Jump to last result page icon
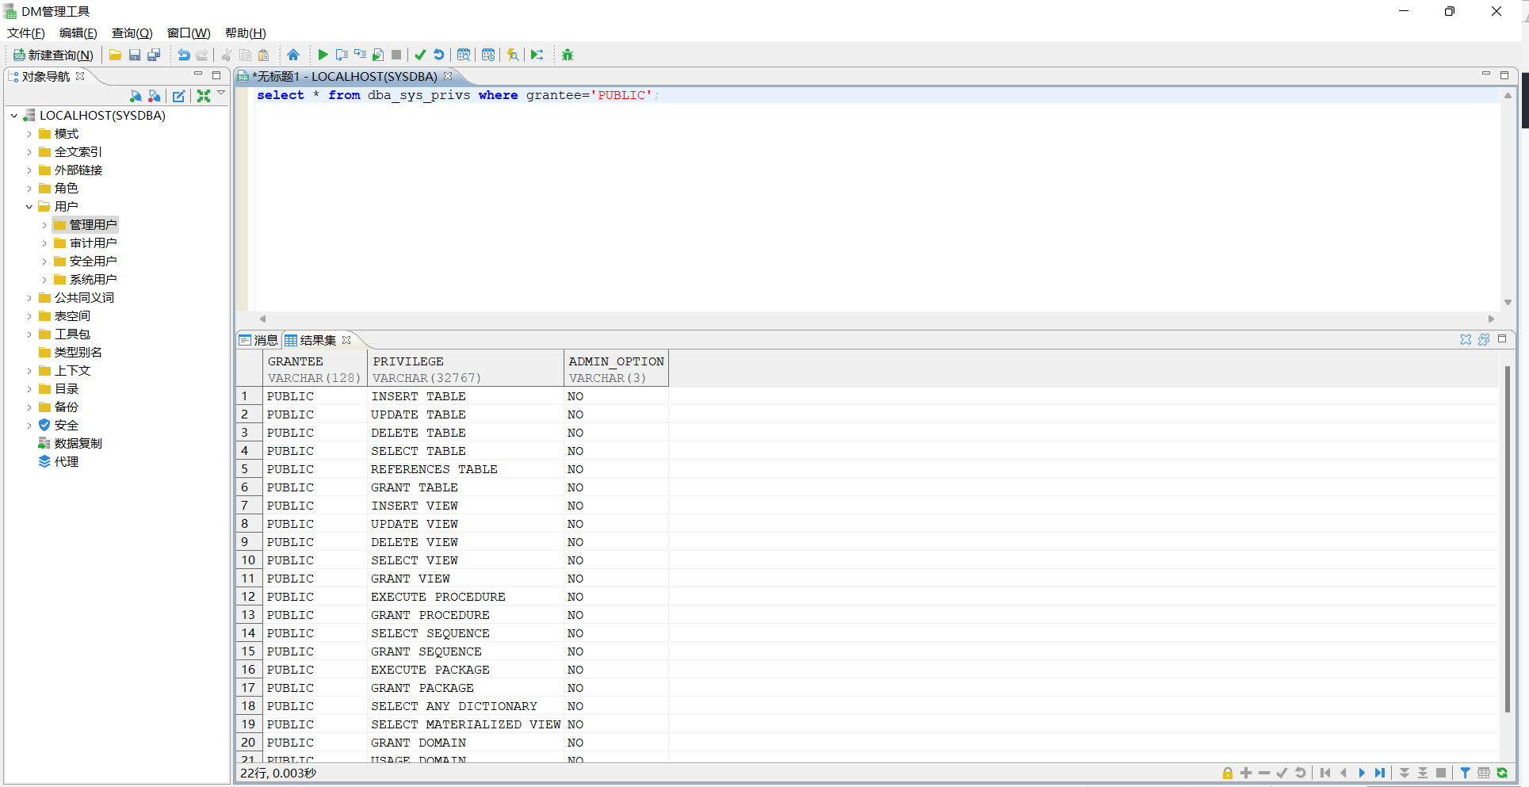Screen dimensions: 1529x787 [1380, 773]
